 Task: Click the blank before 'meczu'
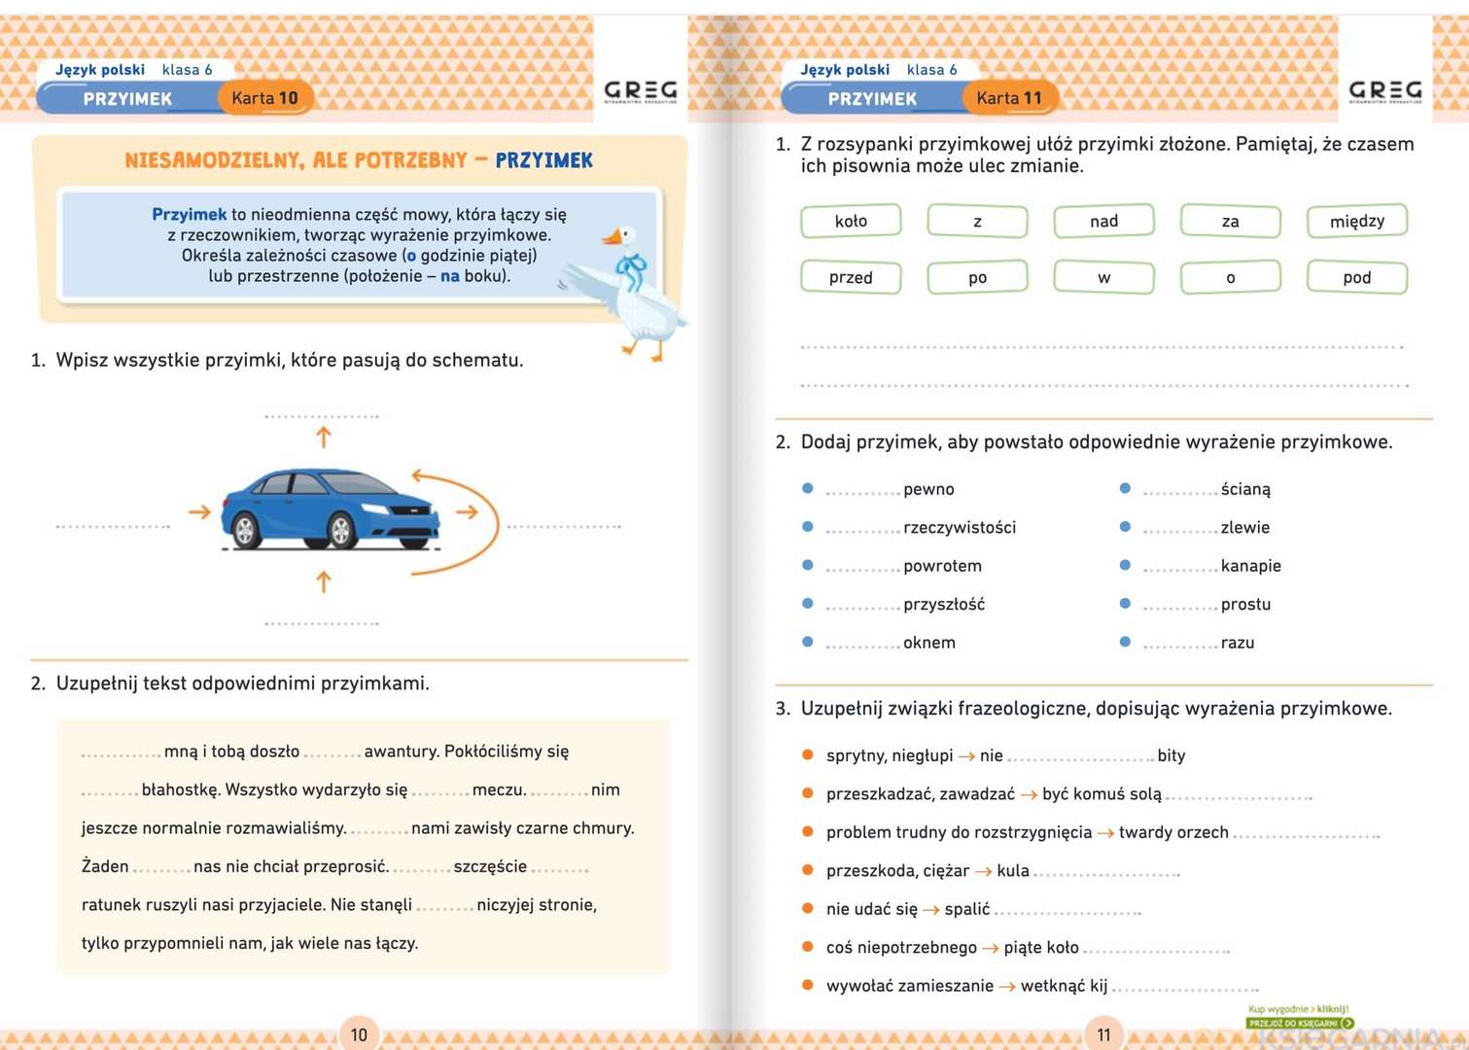coord(440,791)
